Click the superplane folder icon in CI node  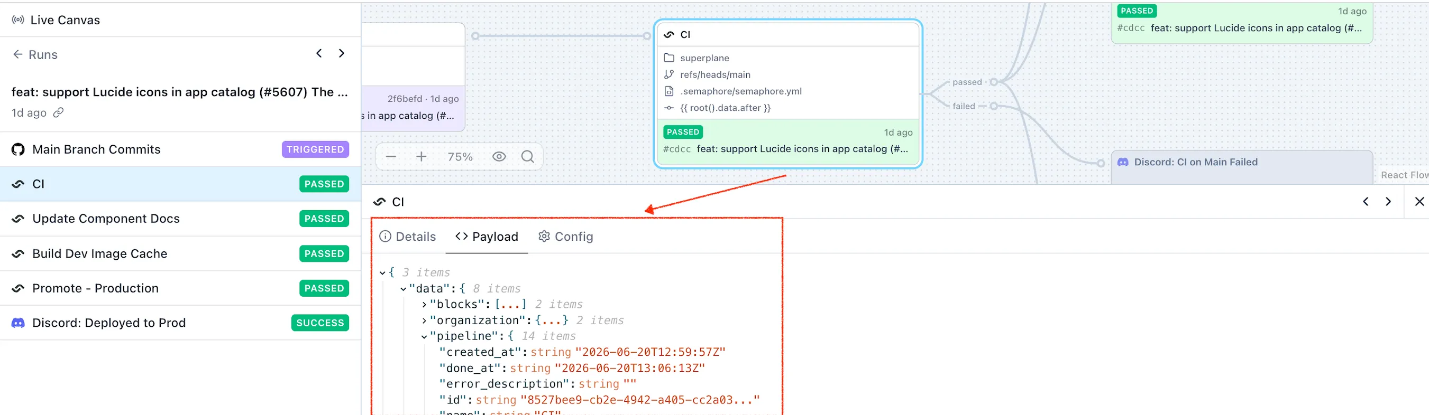(x=669, y=58)
